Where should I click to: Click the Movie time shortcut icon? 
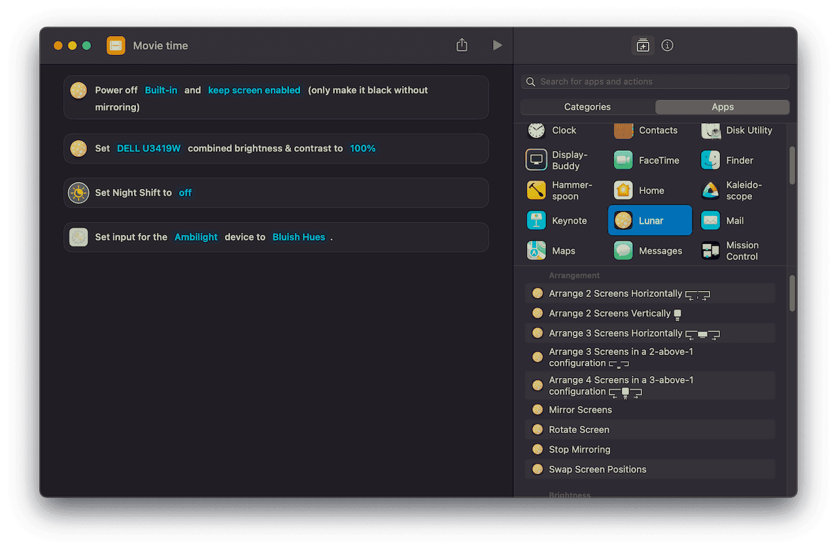[116, 46]
